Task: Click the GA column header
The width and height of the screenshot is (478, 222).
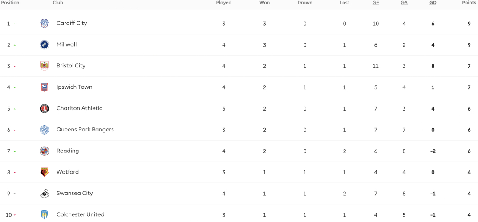Action: (404, 3)
